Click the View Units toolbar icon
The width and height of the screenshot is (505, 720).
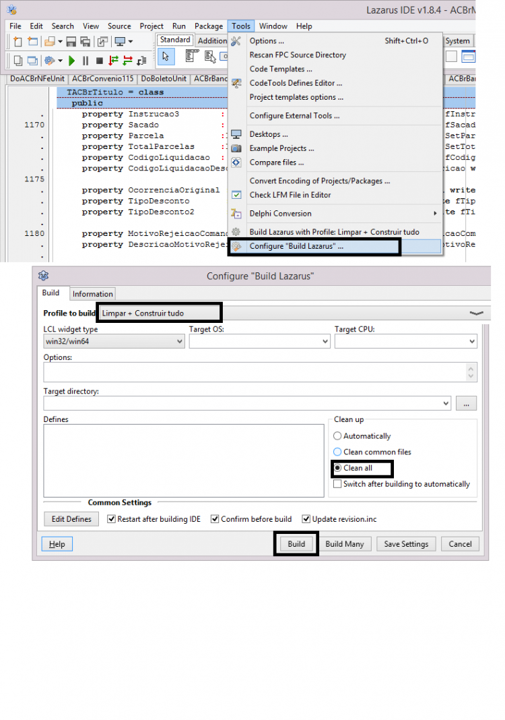[18, 60]
